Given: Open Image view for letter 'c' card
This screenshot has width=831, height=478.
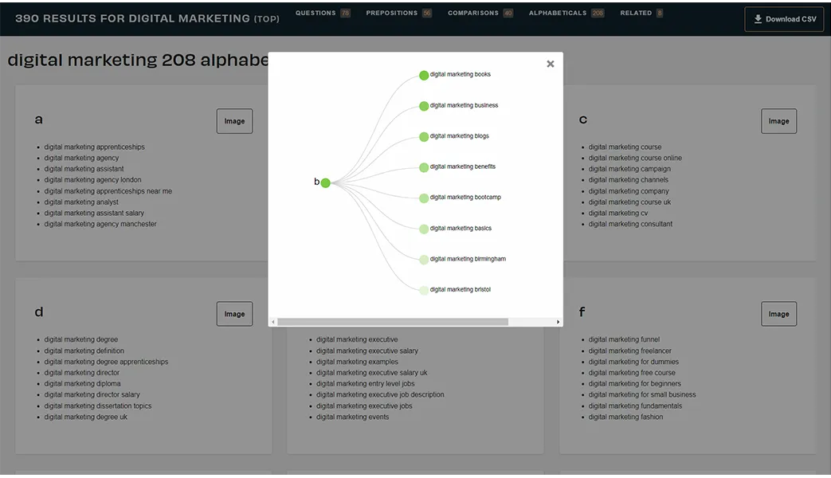Looking at the screenshot, I should tap(778, 121).
